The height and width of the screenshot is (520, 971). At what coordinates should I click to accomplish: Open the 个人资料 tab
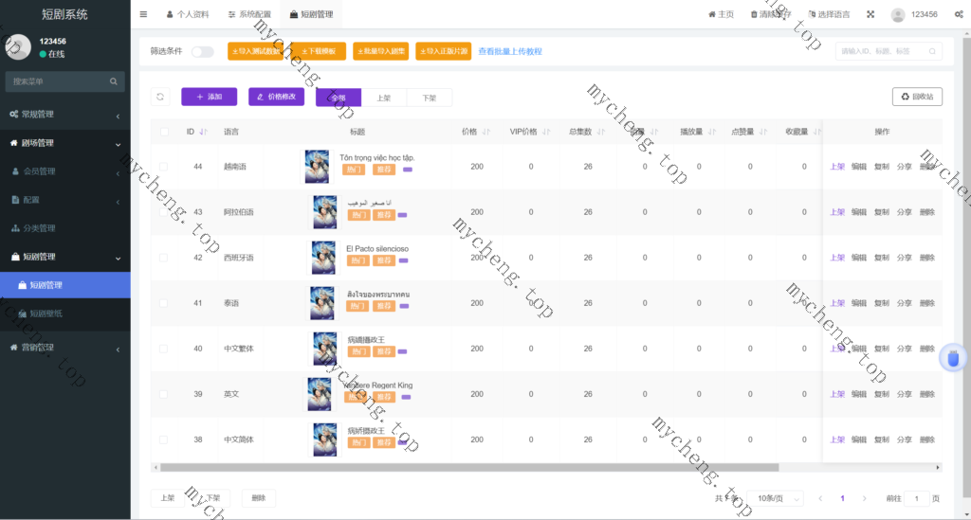(188, 14)
